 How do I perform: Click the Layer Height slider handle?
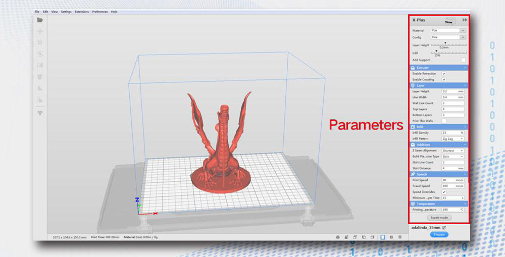point(445,43)
